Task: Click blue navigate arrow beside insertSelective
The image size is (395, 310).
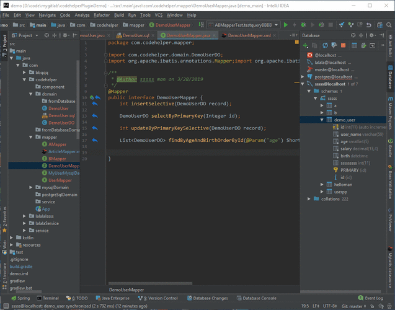Action: coord(95,104)
